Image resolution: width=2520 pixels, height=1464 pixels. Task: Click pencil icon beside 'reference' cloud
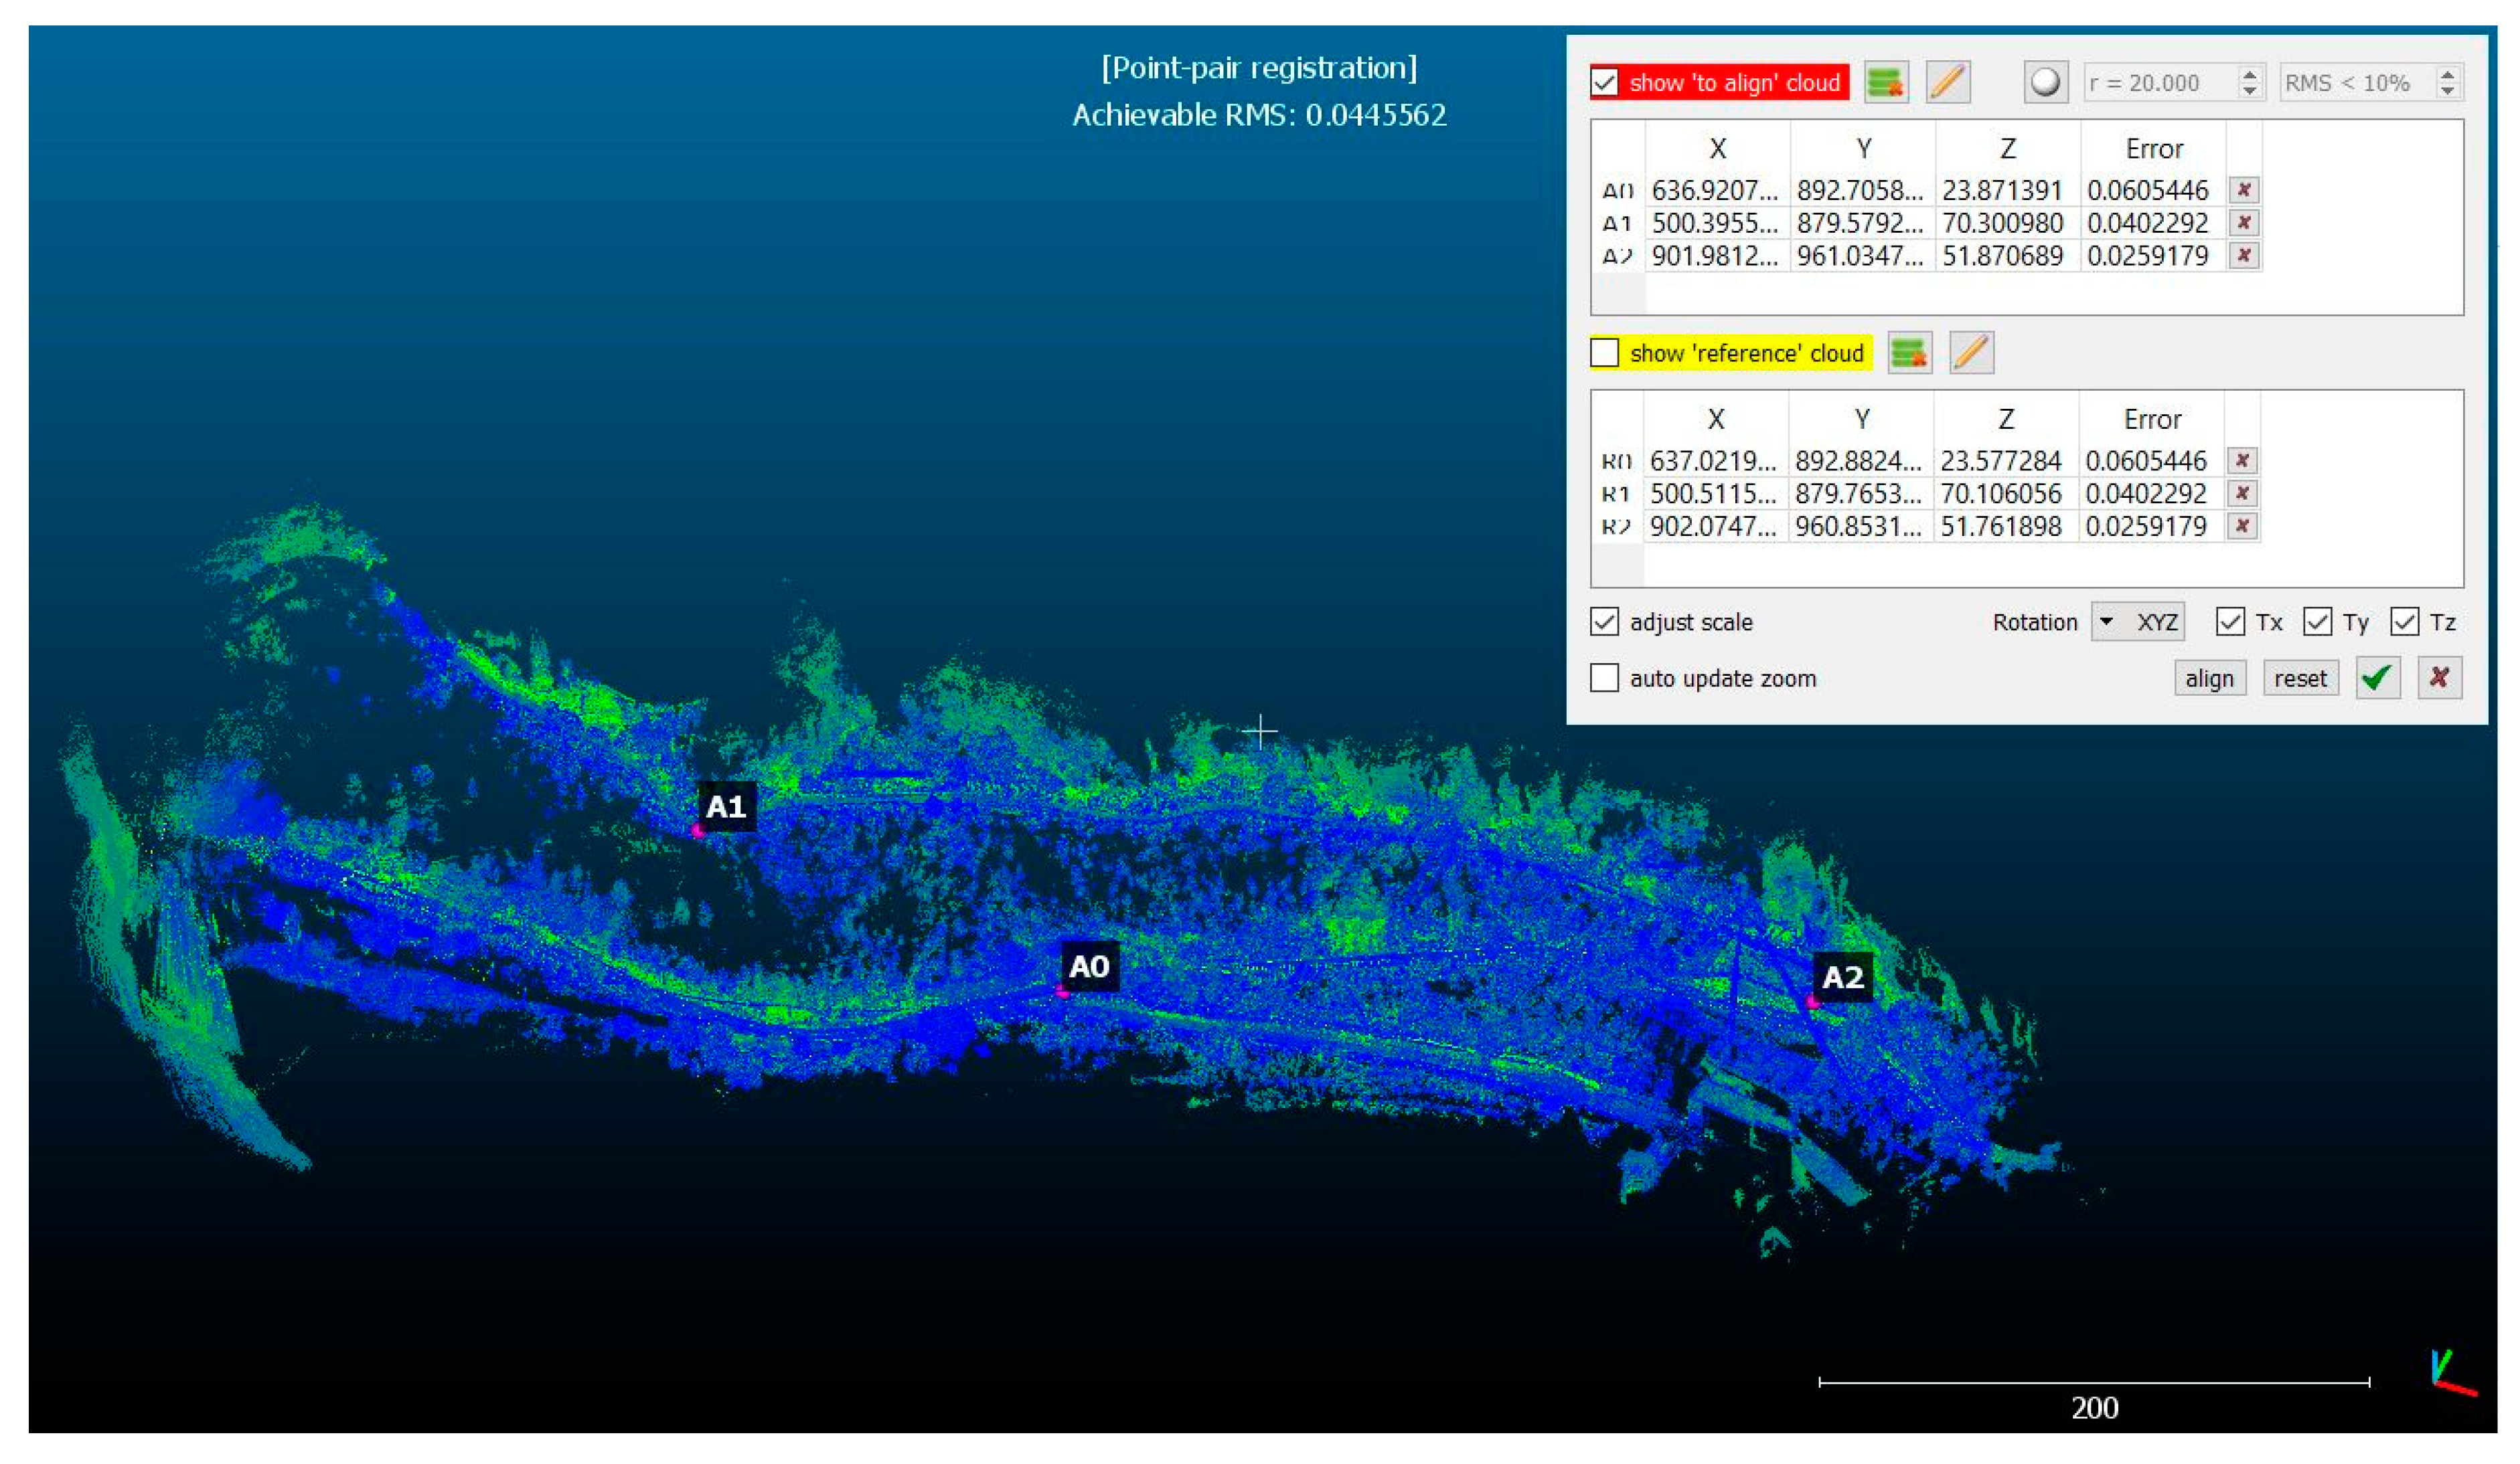[x=1971, y=353]
